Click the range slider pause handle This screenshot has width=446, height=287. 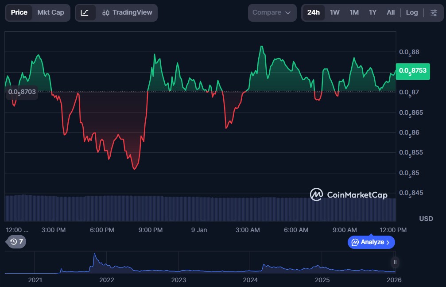[395, 262]
